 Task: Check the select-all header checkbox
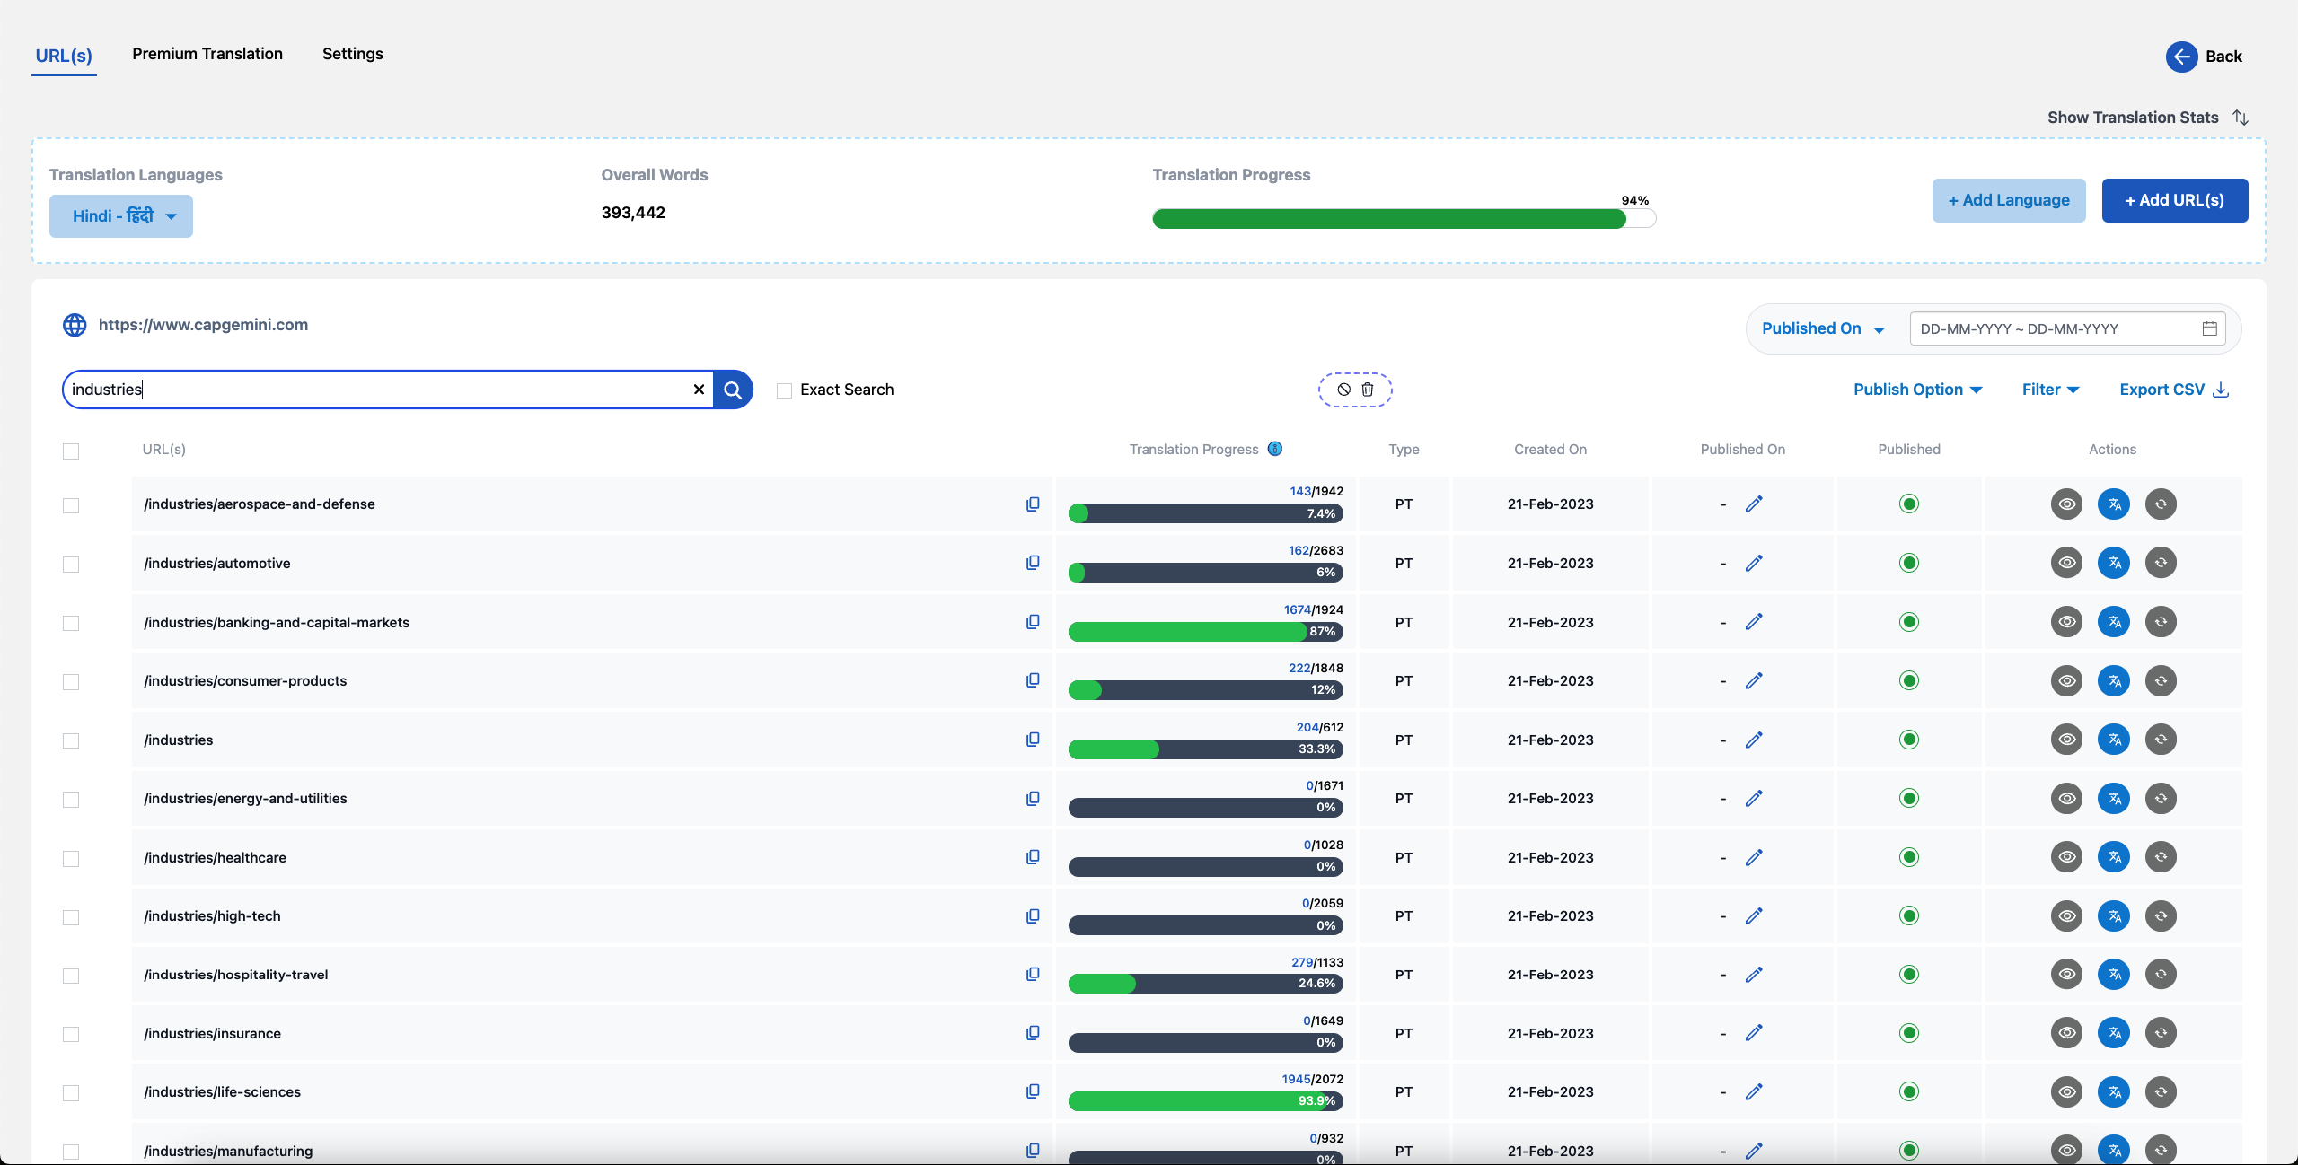(x=71, y=451)
